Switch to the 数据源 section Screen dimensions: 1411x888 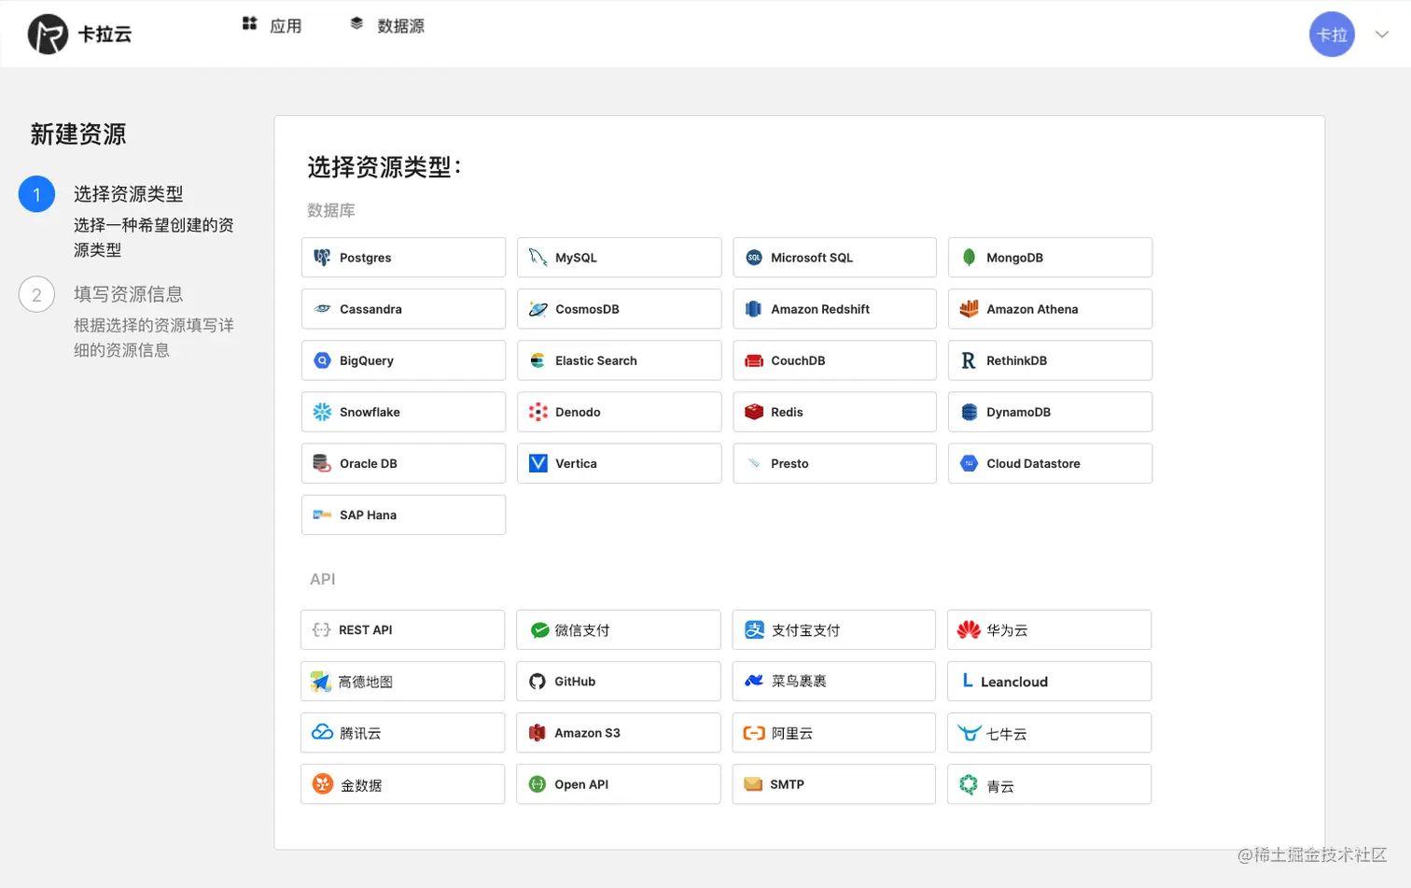pos(387,25)
